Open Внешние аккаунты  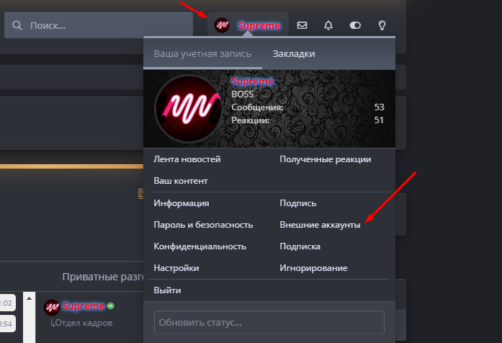tap(320, 225)
